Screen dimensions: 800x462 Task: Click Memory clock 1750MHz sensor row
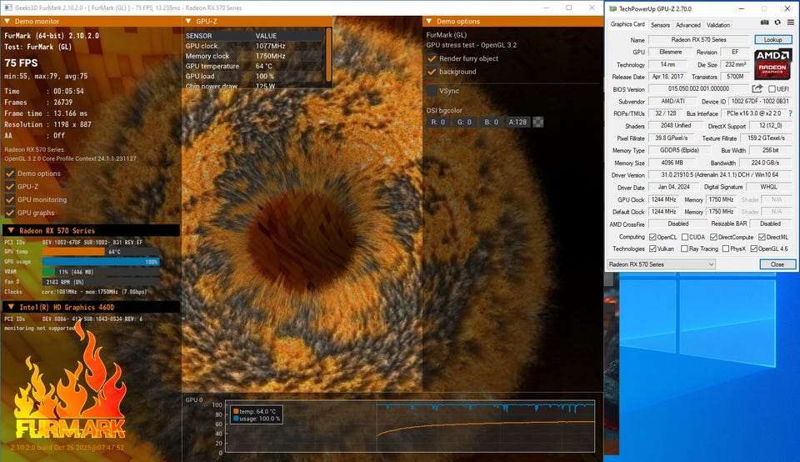[x=254, y=56]
